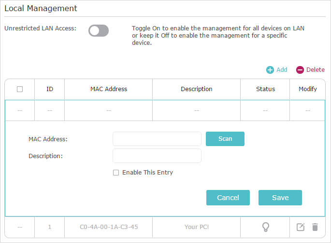
Task: Click the ID column header
Action: coord(50,89)
